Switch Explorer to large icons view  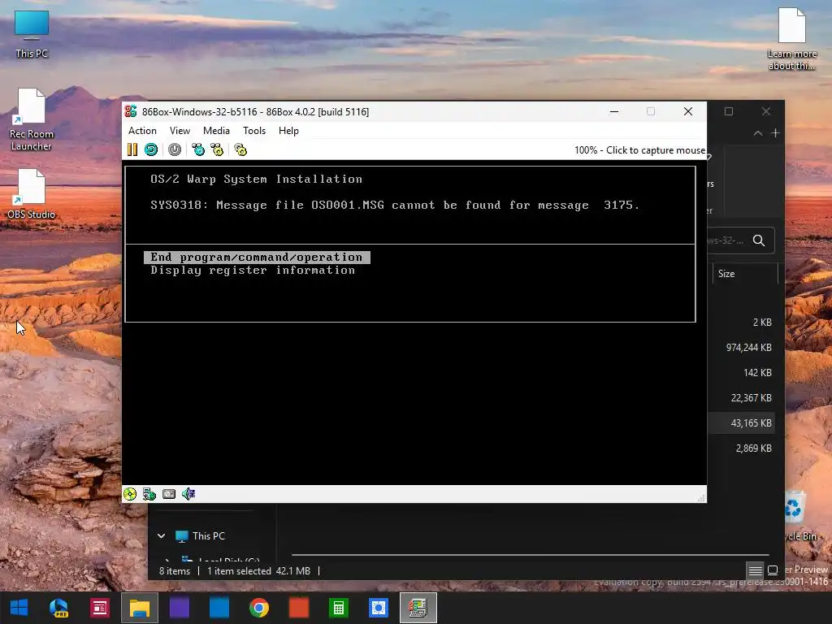(773, 570)
